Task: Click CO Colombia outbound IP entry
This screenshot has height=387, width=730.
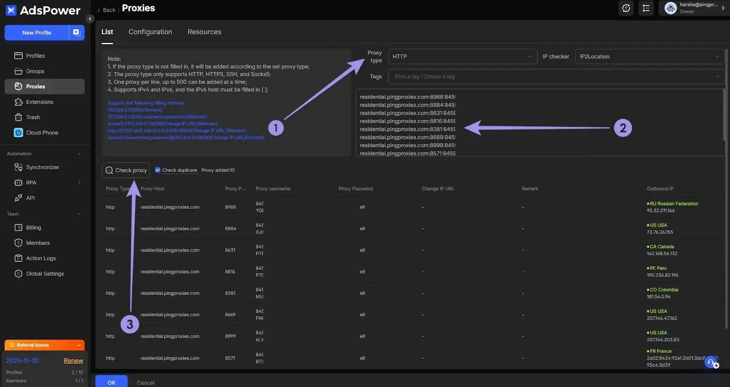Action: pos(662,293)
